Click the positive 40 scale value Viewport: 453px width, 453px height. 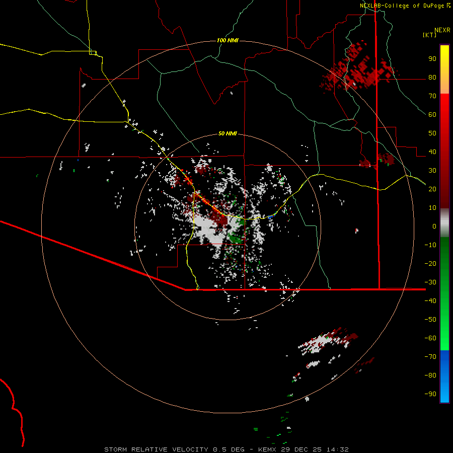tap(432, 152)
